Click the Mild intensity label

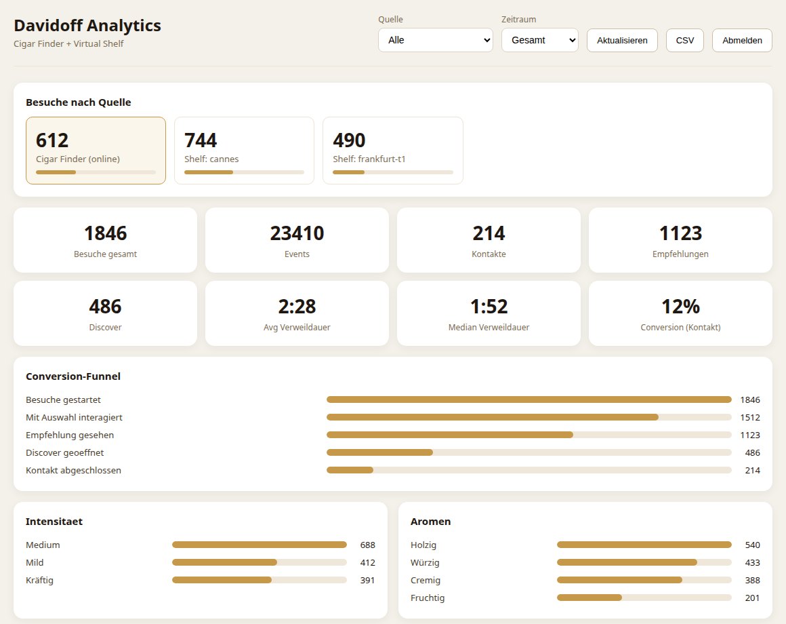coord(35,562)
